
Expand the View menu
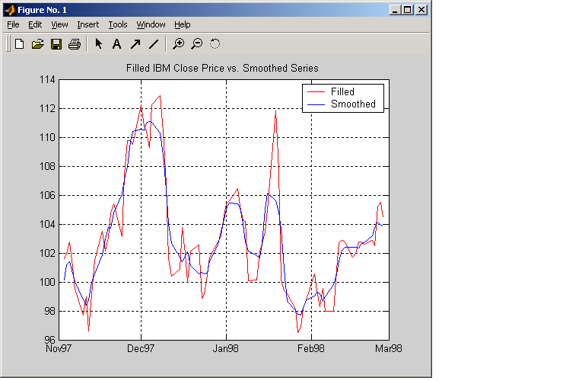pyautogui.click(x=59, y=24)
